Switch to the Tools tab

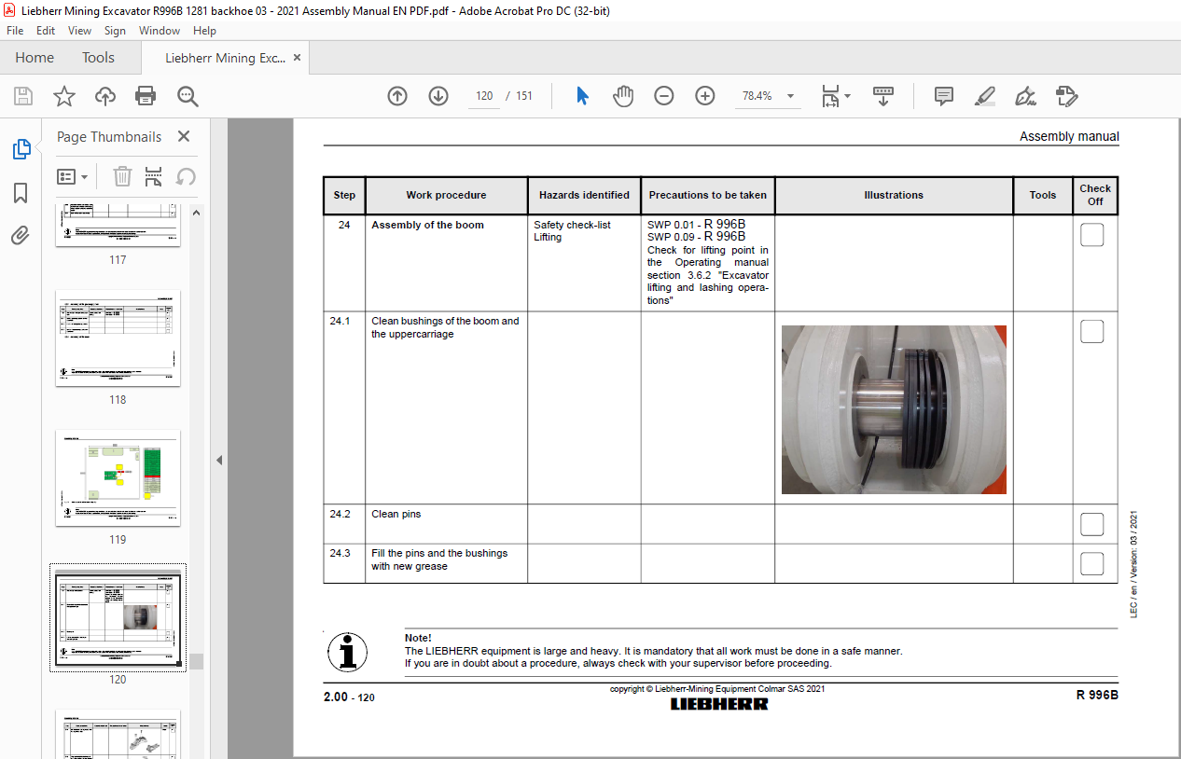click(98, 57)
